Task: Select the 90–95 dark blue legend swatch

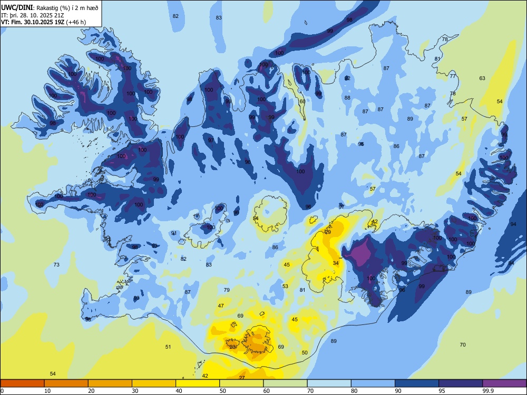Action: (417, 383)
